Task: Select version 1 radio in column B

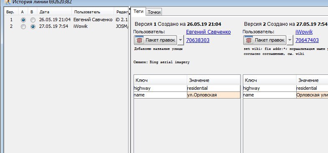Action: click(33, 20)
